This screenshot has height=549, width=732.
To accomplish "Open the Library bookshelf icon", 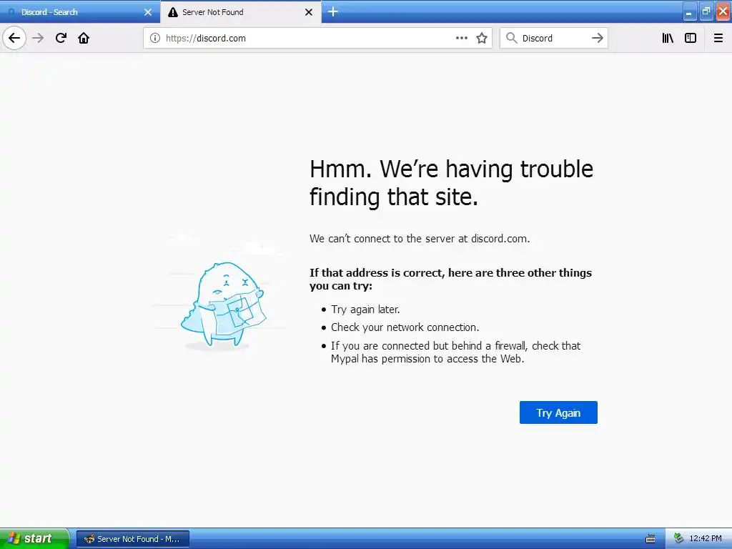I will click(x=668, y=38).
